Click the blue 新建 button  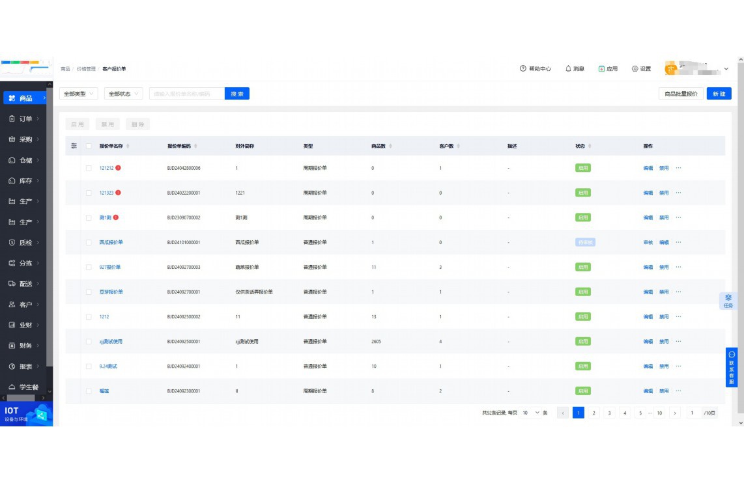point(719,94)
